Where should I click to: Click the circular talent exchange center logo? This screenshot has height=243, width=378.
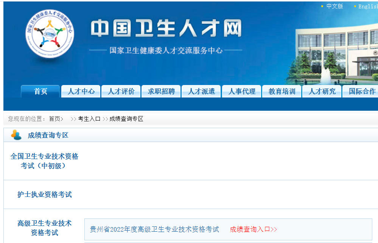click(50, 34)
